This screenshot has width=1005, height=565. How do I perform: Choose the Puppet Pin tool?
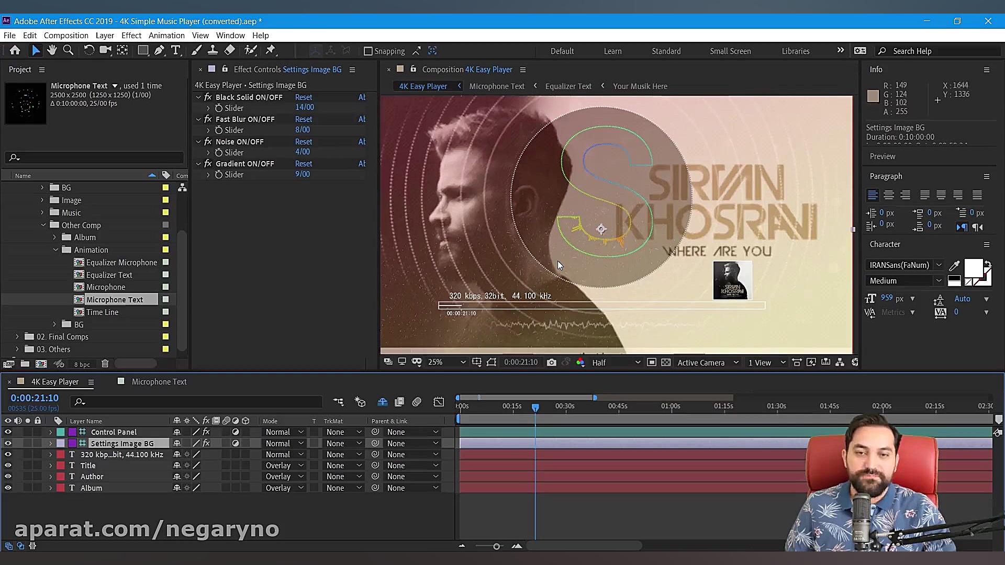pyautogui.click(x=271, y=50)
